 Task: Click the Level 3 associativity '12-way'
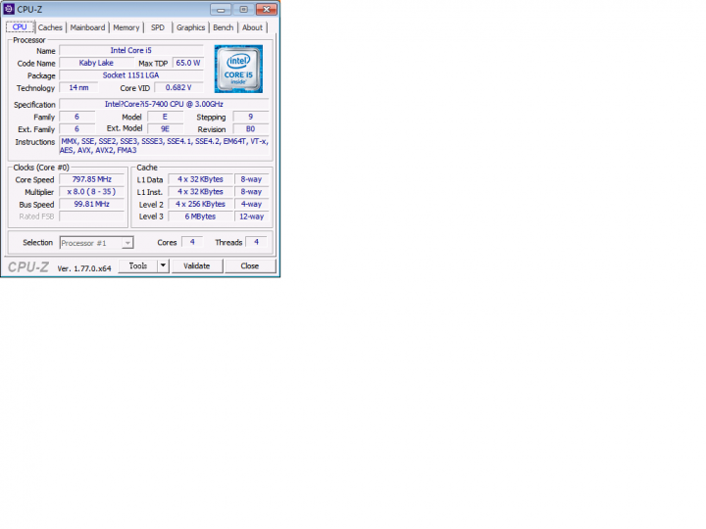click(x=251, y=216)
